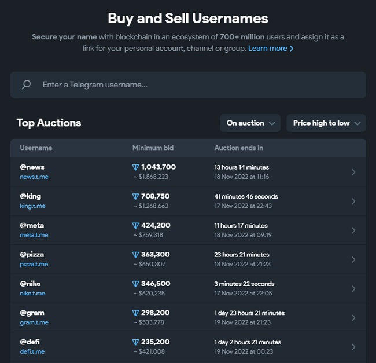Click the TON icon beside 1,043,700
Screen dimensions: 376x363
[x=136, y=167]
